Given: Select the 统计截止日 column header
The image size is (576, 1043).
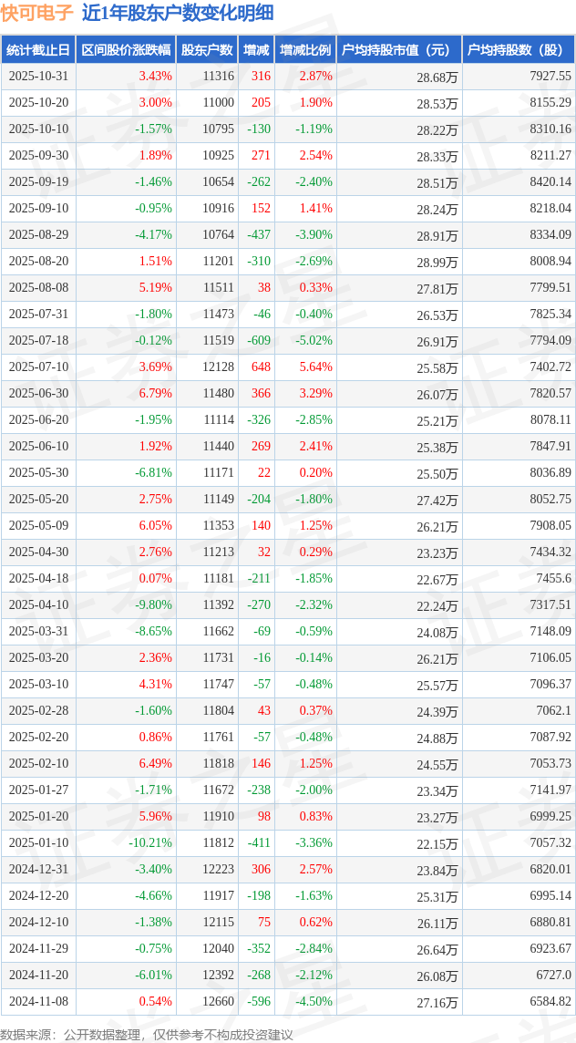Looking at the screenshot, I should [38, 50].
